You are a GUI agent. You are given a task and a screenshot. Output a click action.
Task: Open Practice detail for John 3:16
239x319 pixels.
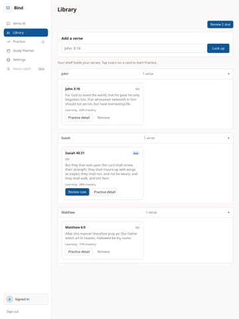coord(79,118)
